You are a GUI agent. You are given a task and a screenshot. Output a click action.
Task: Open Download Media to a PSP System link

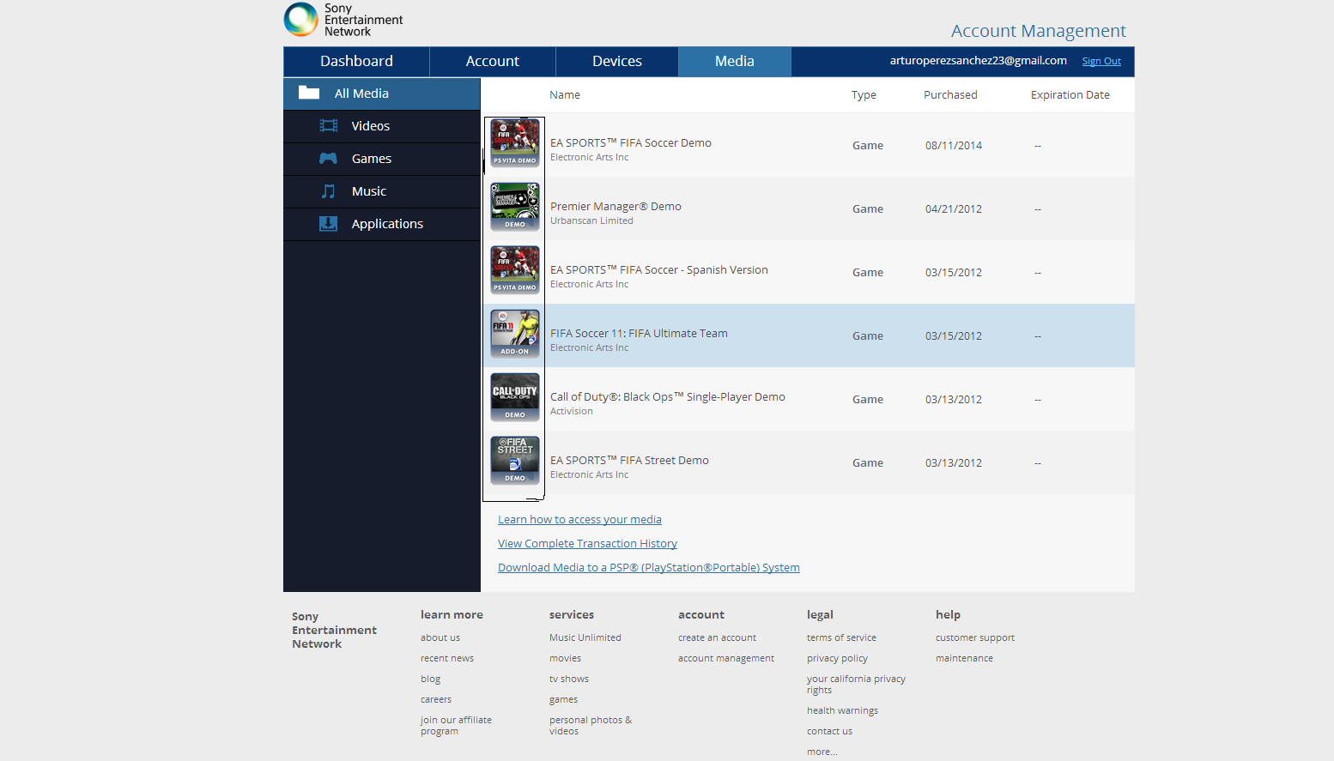[649, 567]
